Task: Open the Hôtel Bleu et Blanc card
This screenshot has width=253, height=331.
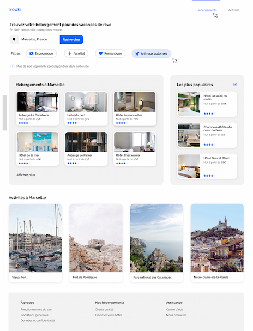Action: (x=207, y=166)
